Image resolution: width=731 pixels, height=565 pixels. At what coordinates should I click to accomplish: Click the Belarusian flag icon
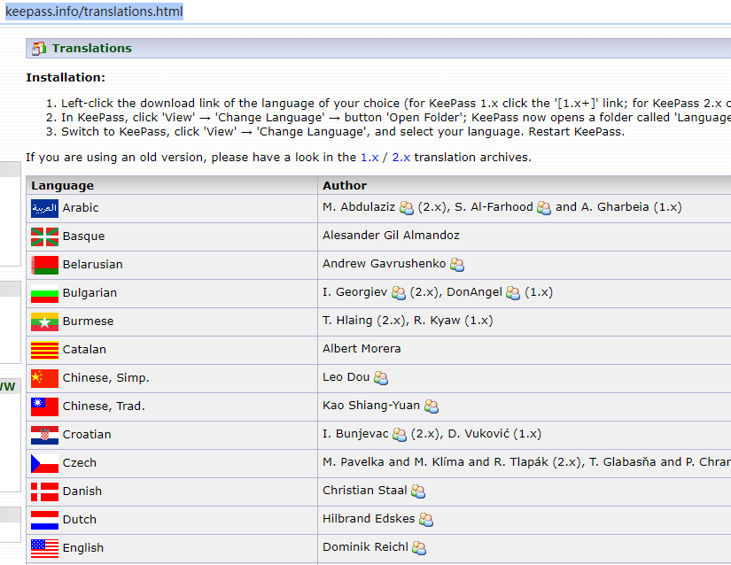[45, 265]
